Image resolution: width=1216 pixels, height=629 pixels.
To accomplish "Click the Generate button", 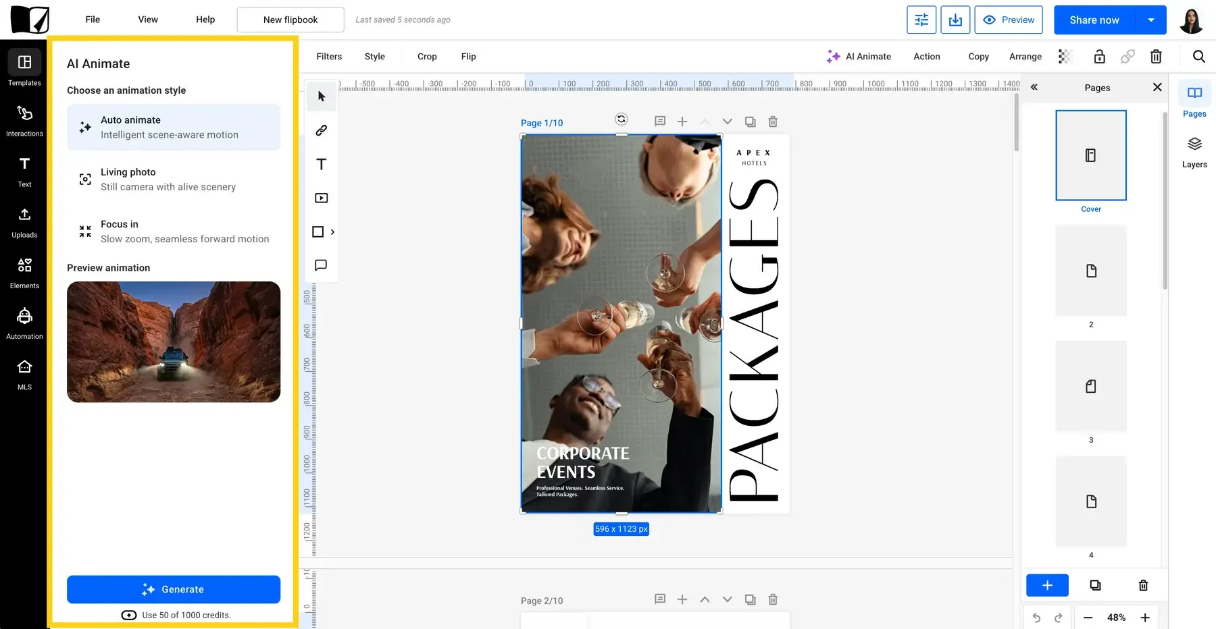I will point(174,590).
